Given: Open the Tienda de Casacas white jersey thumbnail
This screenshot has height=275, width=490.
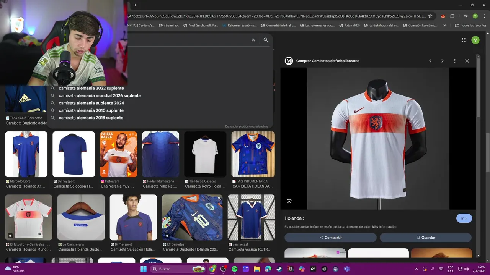Looking at the screenshot, I should click(205, 154).
